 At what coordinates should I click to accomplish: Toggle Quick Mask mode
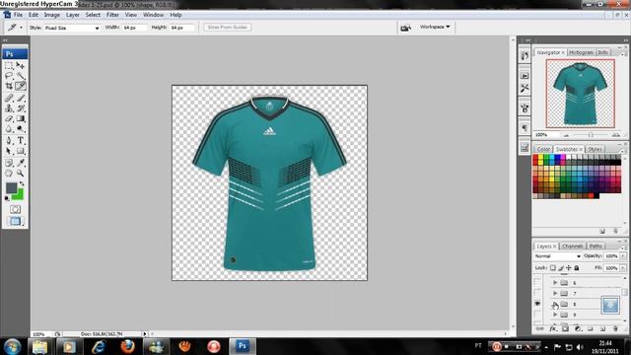click(16, 209)
